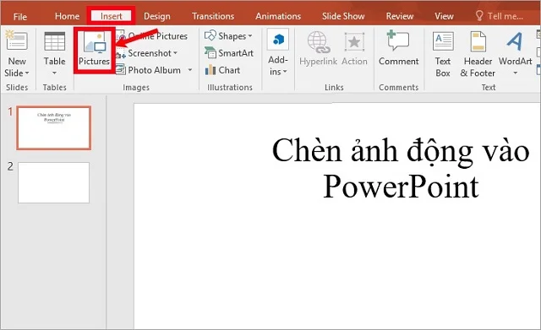541x330 pixels.
Task: Expand the New Slide dropdown arrow
Action: point(26,73)
